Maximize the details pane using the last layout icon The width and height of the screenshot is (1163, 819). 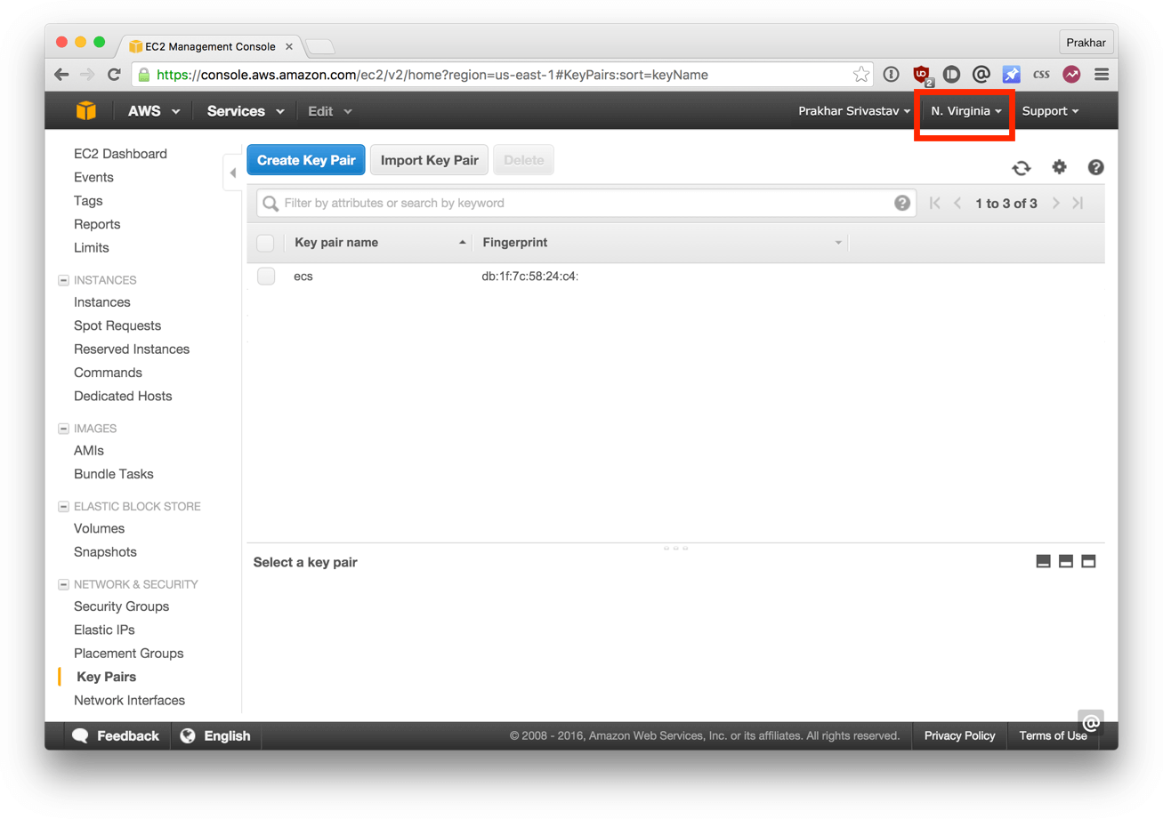tap(1088, 561)
